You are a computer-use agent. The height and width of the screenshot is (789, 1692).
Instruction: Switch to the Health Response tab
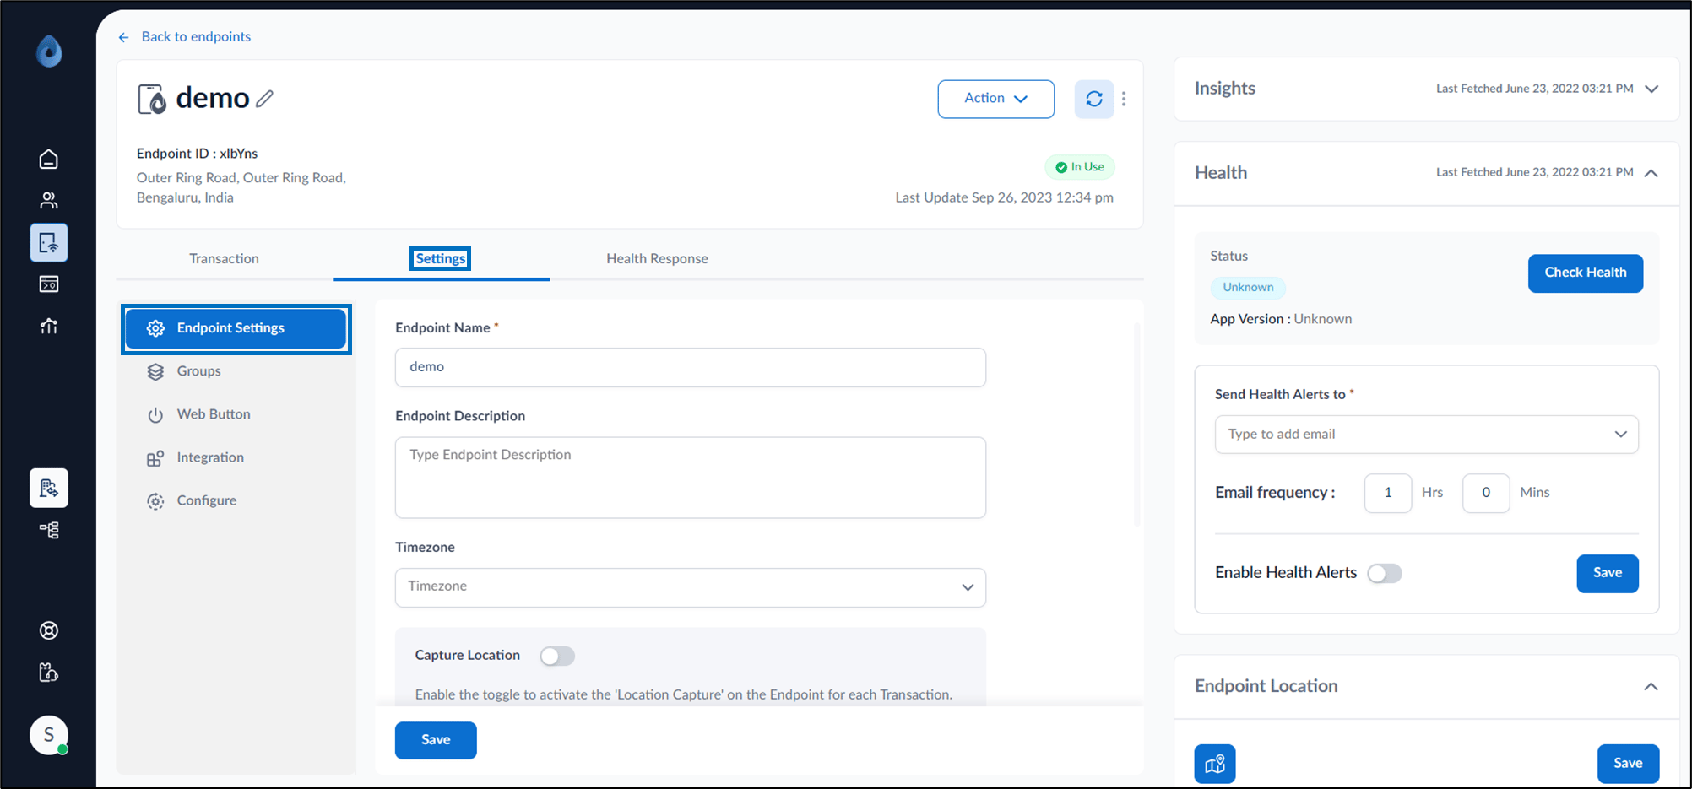click(x=657, y=258)
